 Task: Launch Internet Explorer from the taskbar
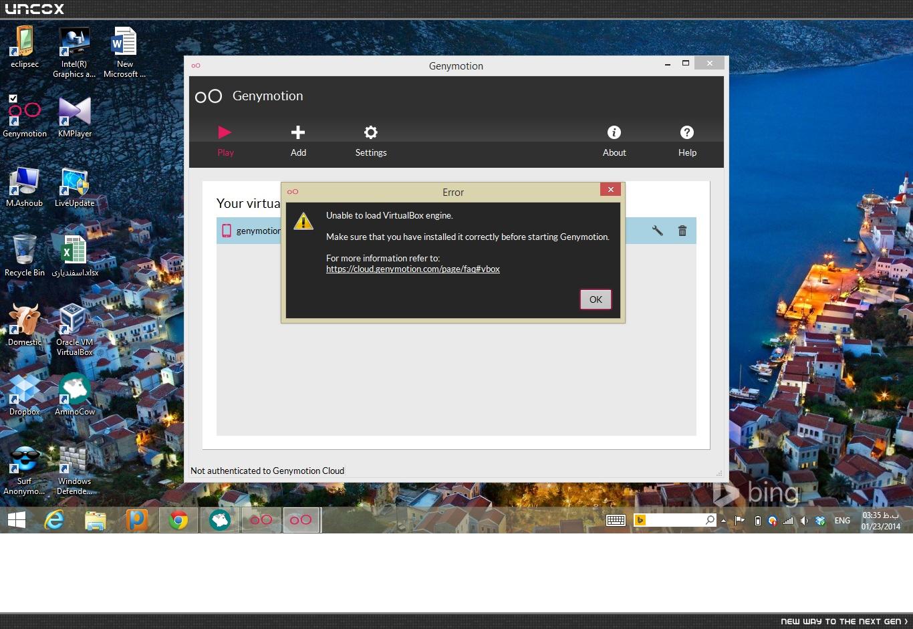(x=54, y=520)
